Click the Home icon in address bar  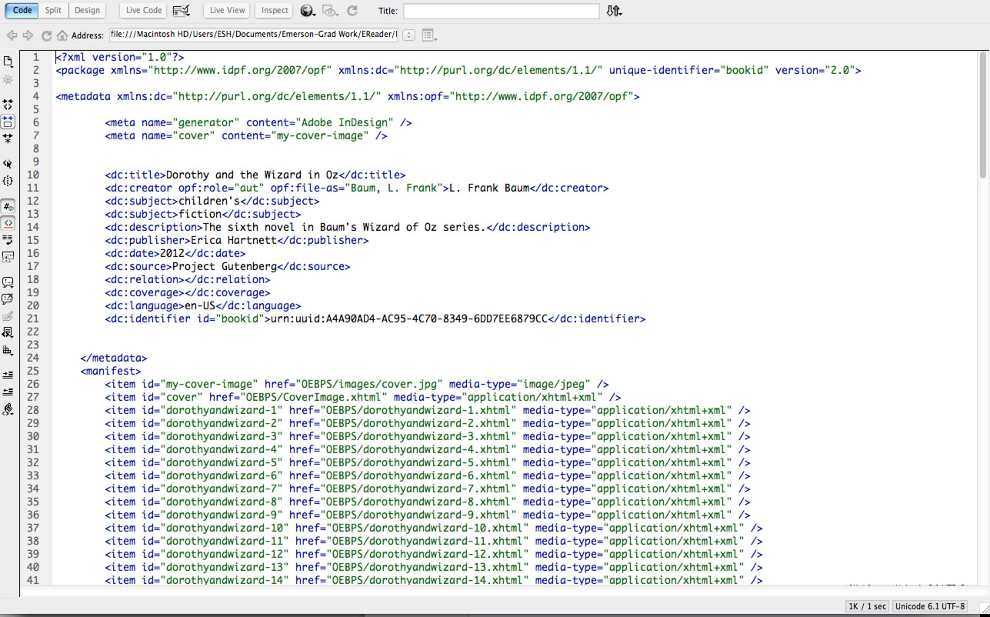tap(62, 35)
